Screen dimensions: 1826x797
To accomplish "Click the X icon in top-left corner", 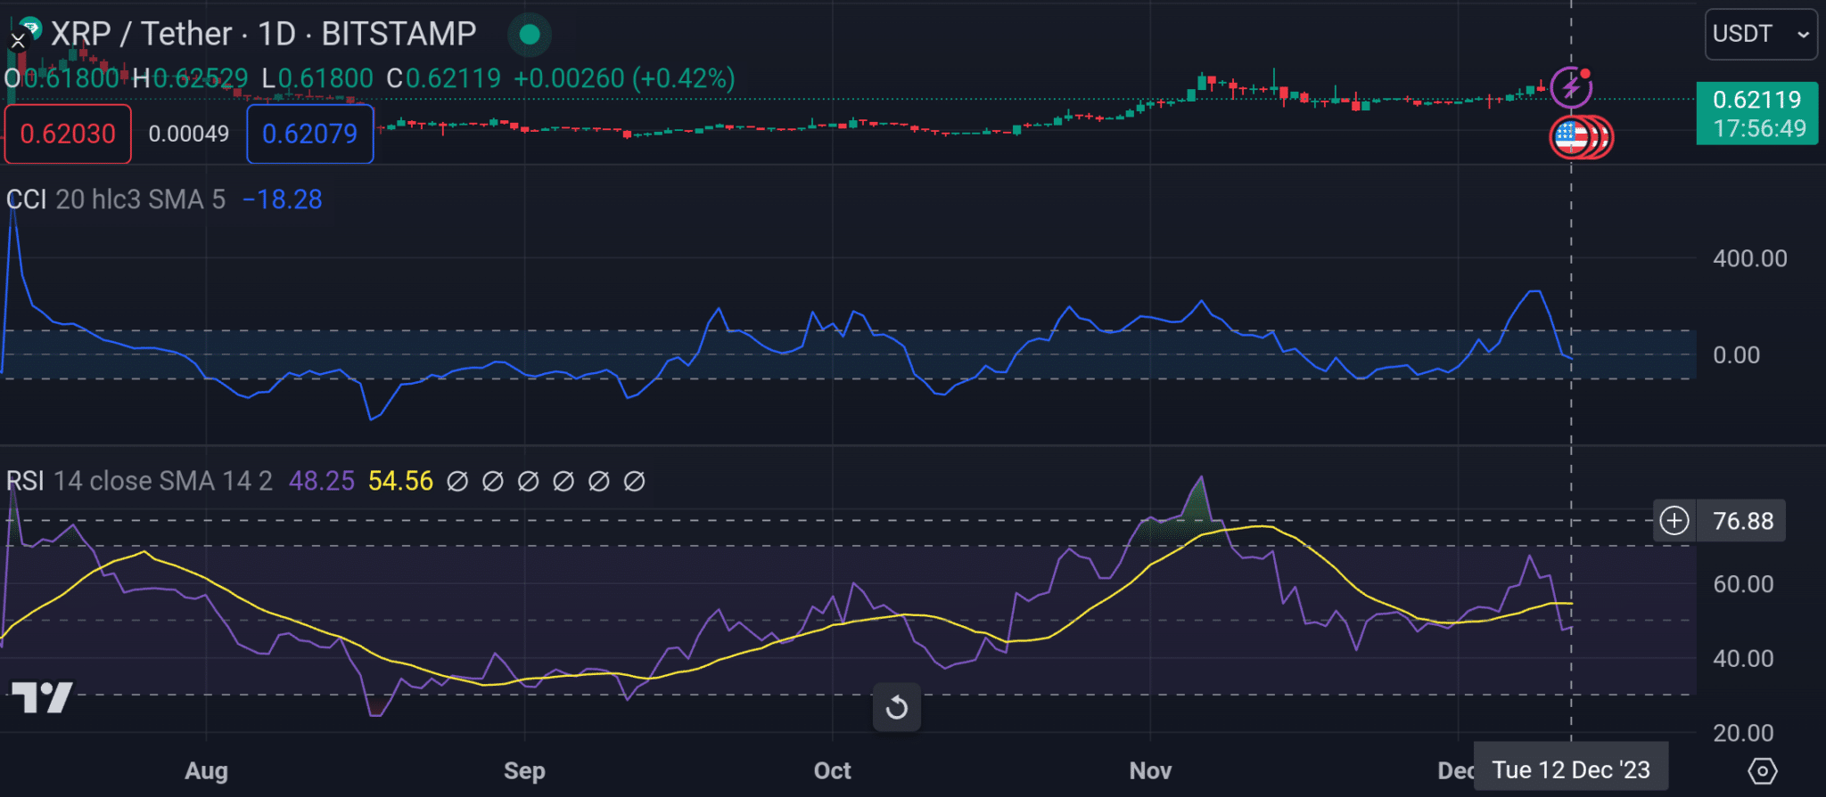I will (x=17, y=41).
